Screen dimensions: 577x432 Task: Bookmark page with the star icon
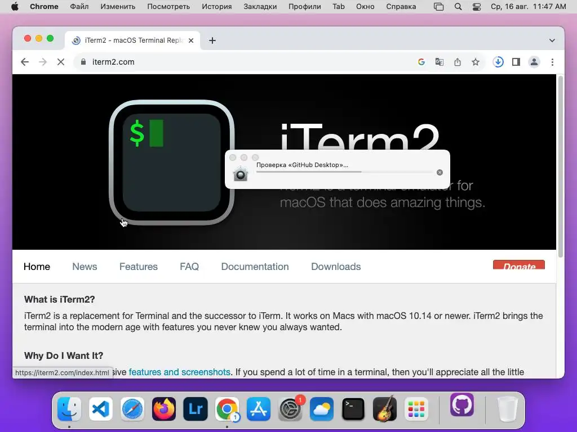[476, 62]
